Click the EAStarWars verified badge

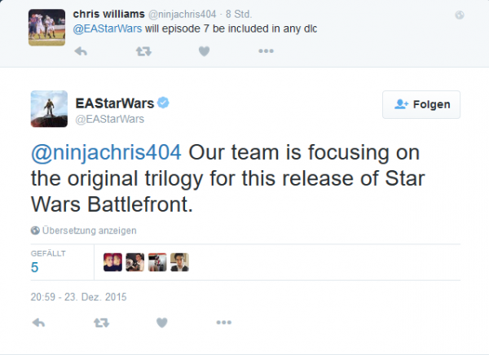tap(163, 102)
